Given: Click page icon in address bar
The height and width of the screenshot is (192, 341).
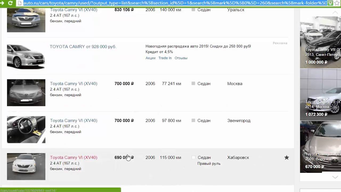Looking at the screenshot, I should coord(19,3).
